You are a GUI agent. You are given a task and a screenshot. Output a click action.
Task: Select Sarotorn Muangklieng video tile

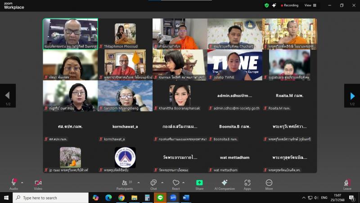coord(125,96)
